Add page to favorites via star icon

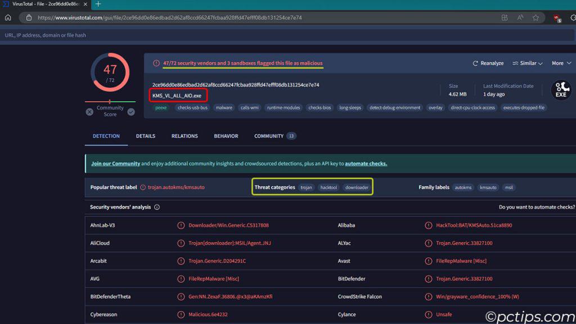pos(535,17)
